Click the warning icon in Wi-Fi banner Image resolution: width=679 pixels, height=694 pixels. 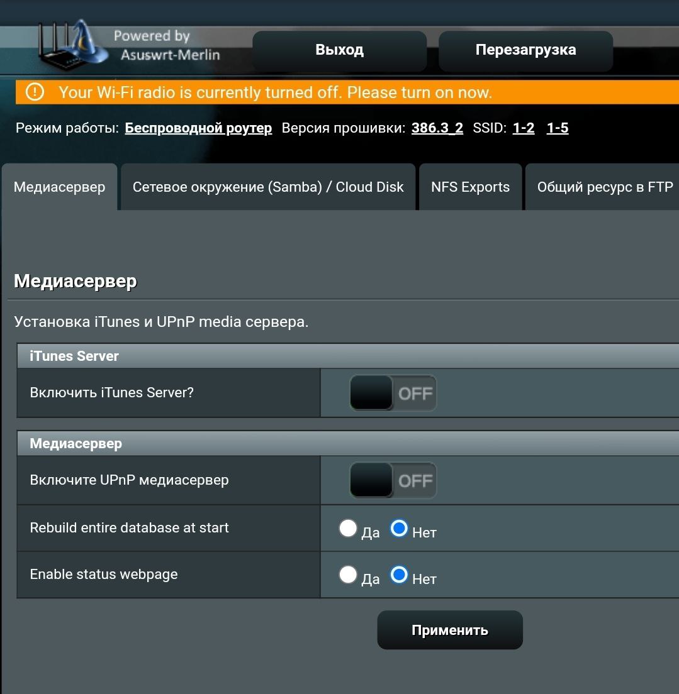pyautogui.click(x=35, y=92)
